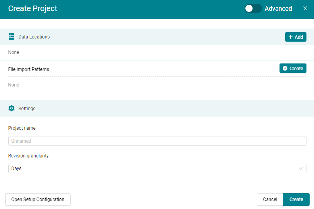314x209 pixels.
Task: Click the plus icon on Add button
Action: [291, 37]
